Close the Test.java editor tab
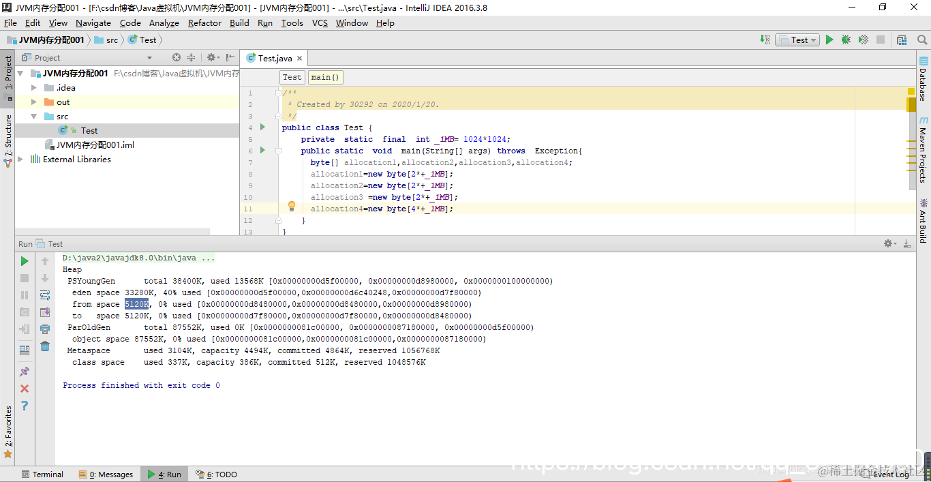 [299, 59]
